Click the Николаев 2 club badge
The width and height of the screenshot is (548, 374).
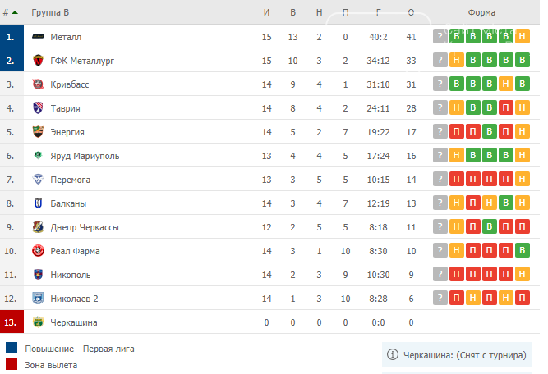tap(38, 298)
